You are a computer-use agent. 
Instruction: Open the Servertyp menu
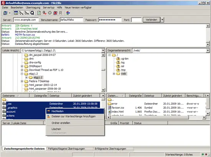(49, 8)
